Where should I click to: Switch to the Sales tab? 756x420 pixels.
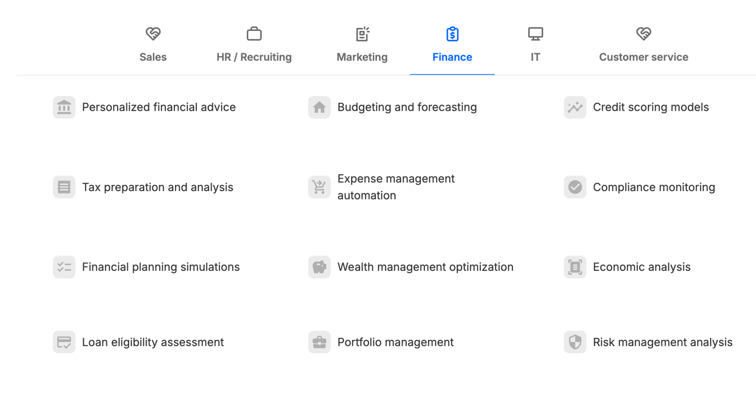coord(153,45)
